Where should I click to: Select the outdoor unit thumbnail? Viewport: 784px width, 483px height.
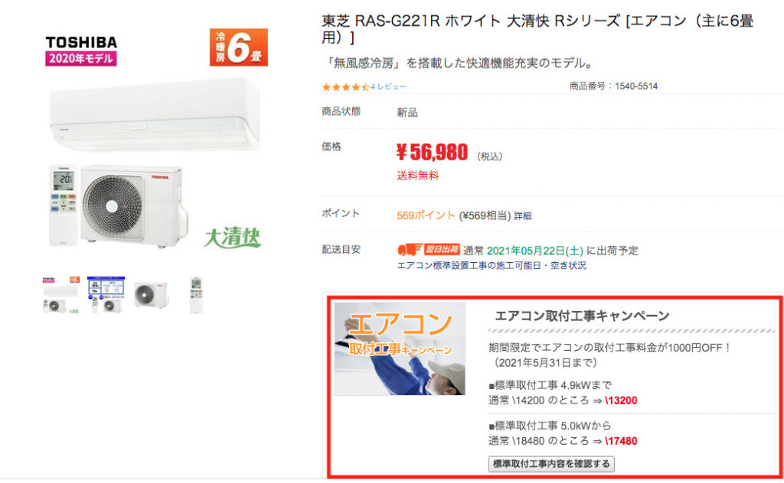click(151, 294)
